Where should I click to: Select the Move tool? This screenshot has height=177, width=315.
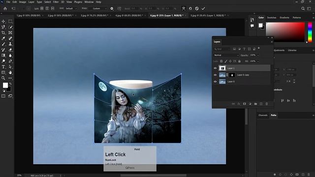3,21
